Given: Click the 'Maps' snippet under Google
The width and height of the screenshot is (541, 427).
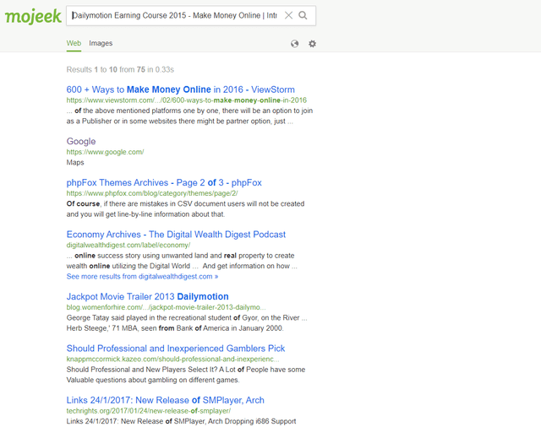Looking at the screenshot, I should [75, 163].
